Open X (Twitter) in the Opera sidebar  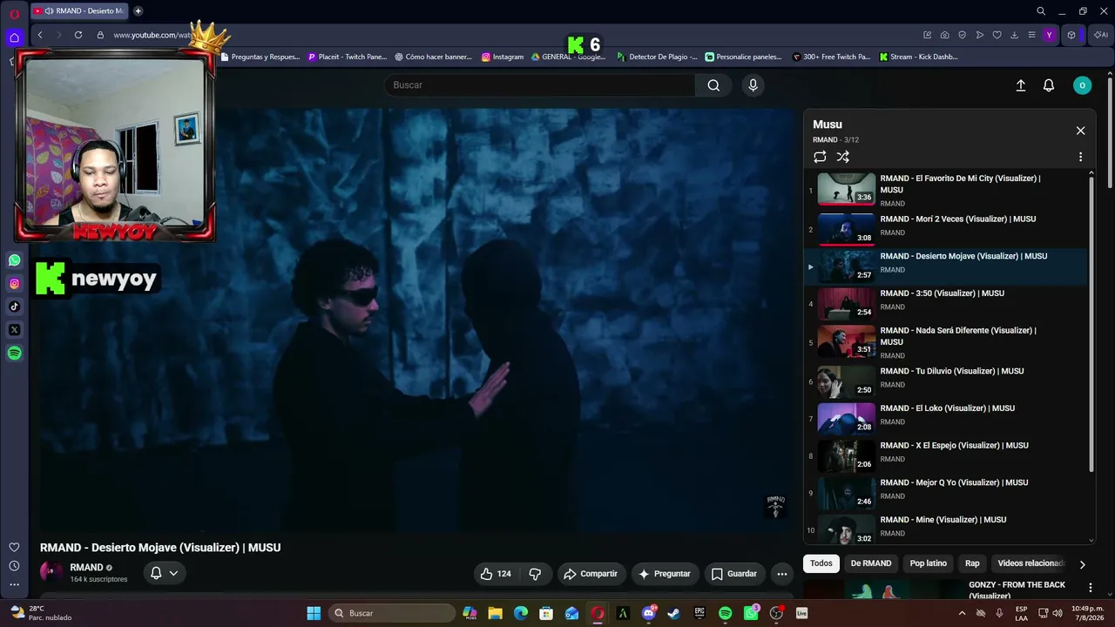coord(14,330)
